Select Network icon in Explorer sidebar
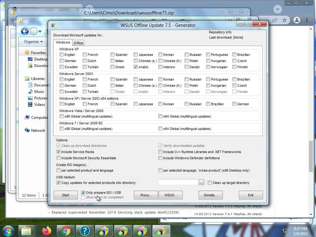This screenshot has width=316, height=237. [x=27, y=130]
